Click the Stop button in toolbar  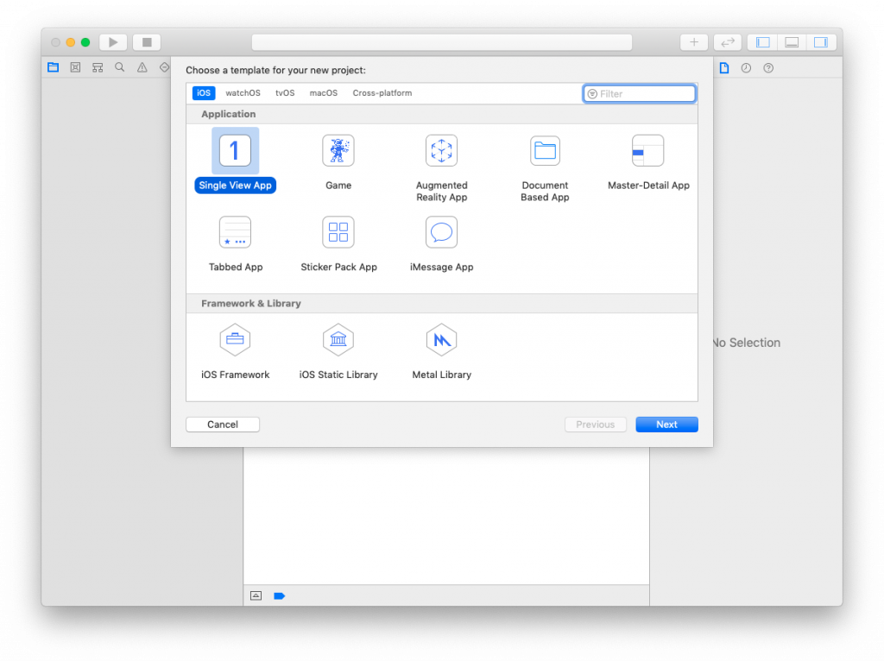(147, 42)
